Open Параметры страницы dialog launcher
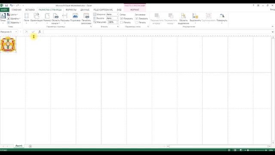Viewport: 275px width, 155px height. click(x=91, y=27)
